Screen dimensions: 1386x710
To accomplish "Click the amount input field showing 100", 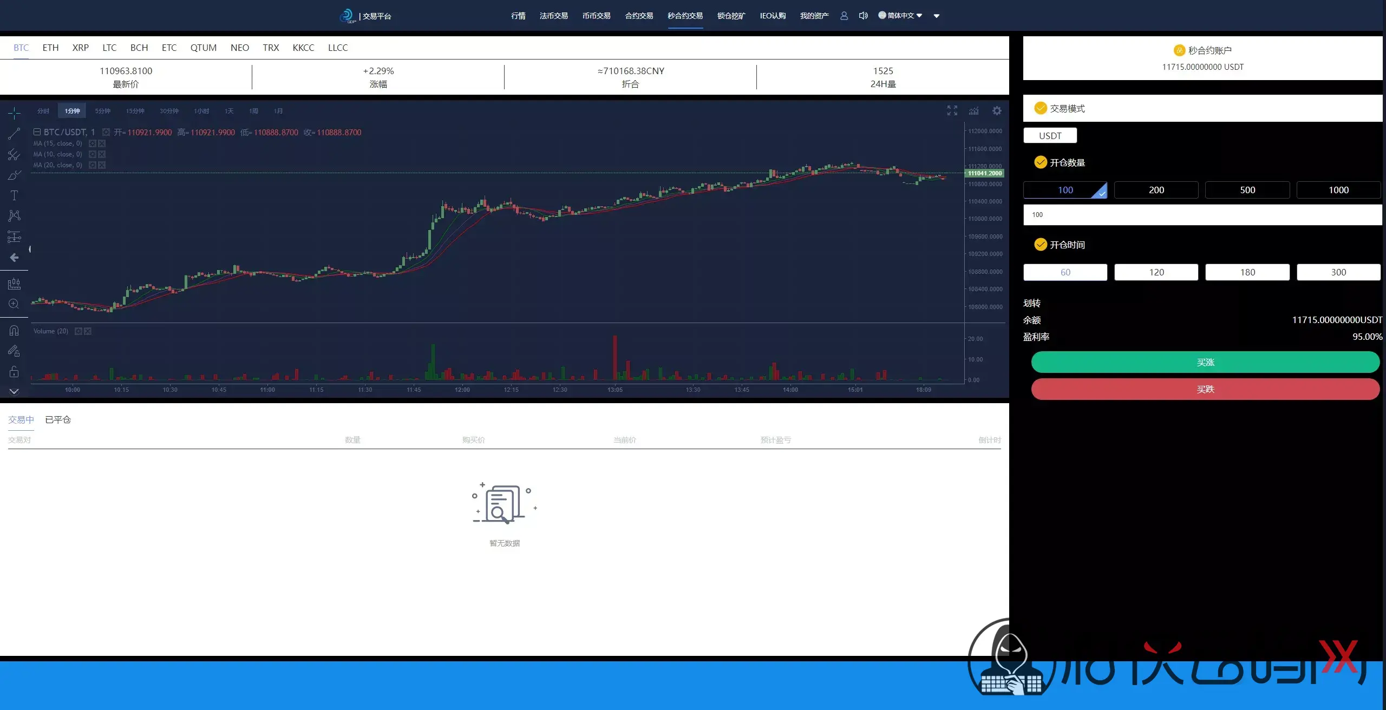I will 1202,215.
